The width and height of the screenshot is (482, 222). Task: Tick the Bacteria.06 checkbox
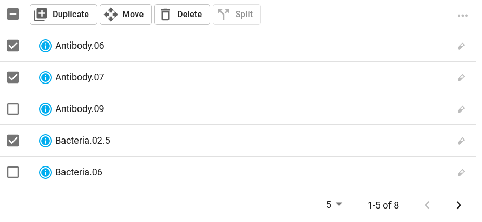click(13, 172)
